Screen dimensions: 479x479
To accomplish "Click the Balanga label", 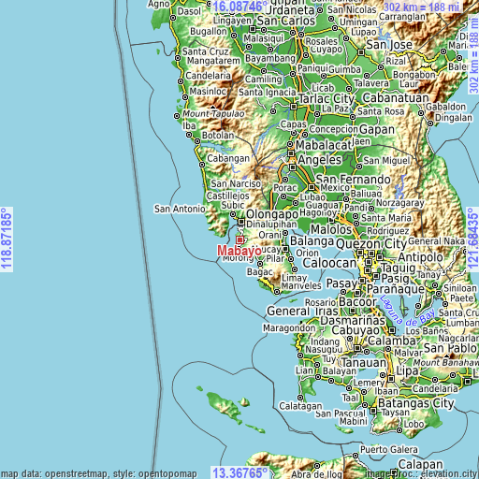I will click(312, 241).
